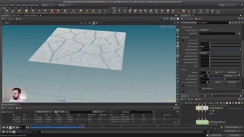Image resolution: width=244 pixels, height=137 pixels.
Task: Open the Target Group field dropdown arrow
Action: click(236, 33)
